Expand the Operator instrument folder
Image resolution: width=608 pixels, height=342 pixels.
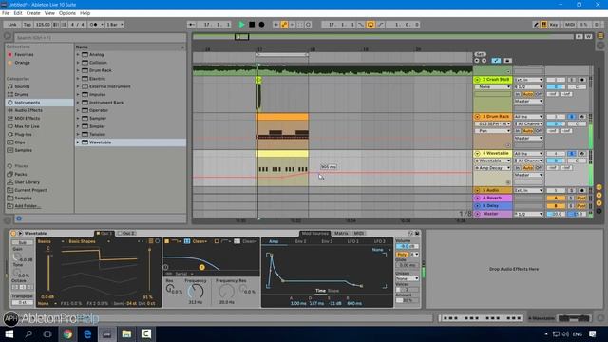[x=78, y=110]
